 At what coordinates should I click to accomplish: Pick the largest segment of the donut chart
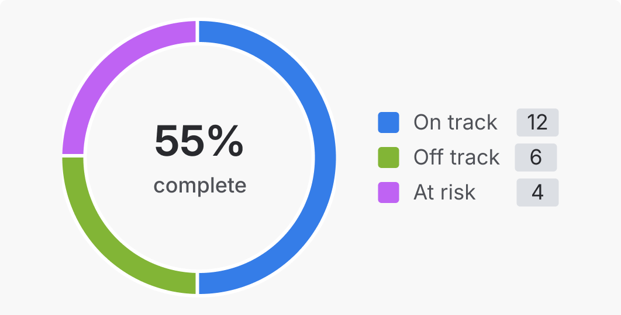[x=325, y=157]
